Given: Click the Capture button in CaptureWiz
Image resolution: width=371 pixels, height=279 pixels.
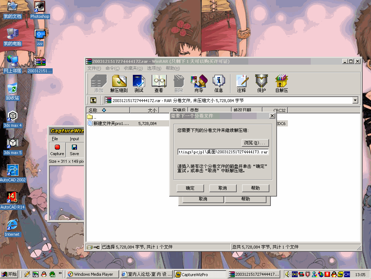Looking at the screenshot, I should pos(57,150).
